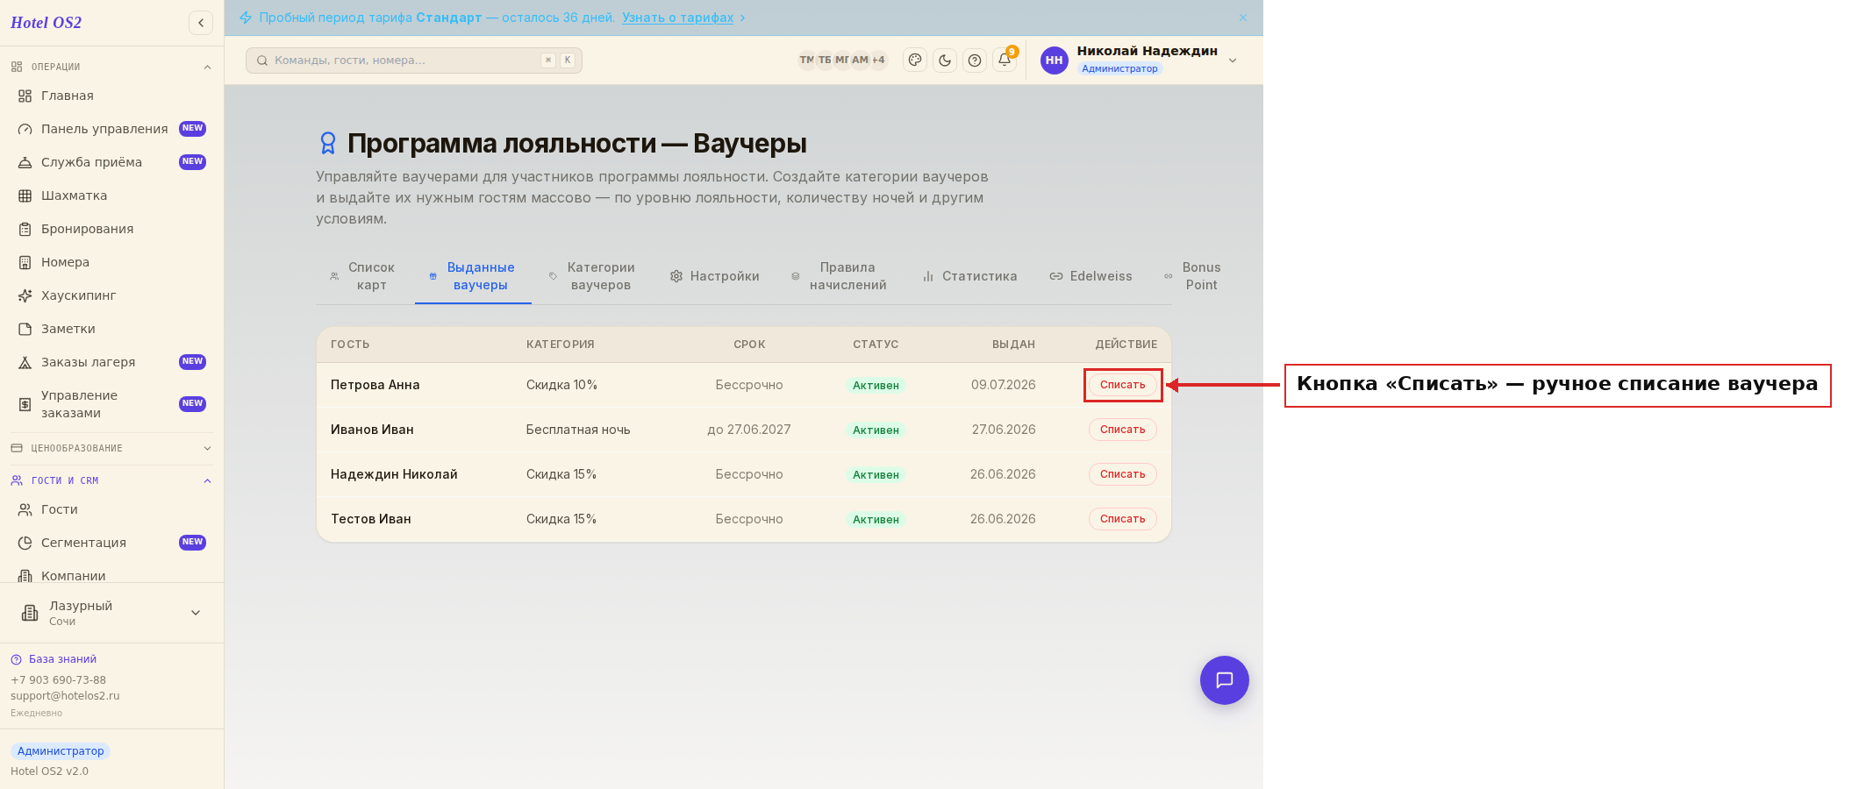Click the HH user avatar
Image resolution: width=1852 pixels, height=789 pixels.
click(1055, 60)
